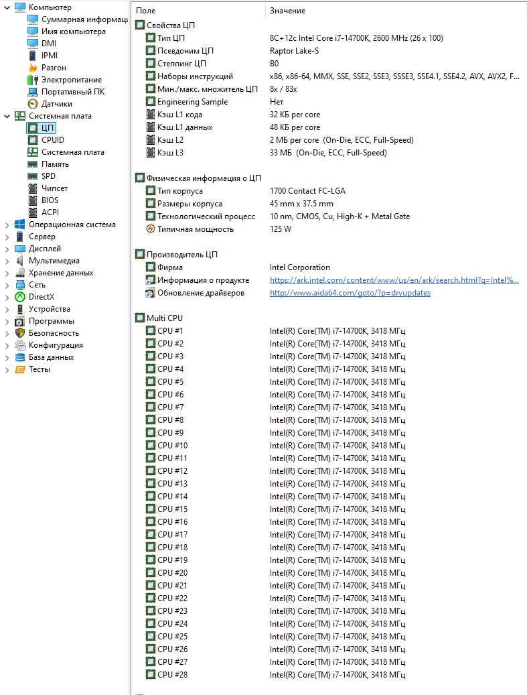This screenshot has height=695, width=527.
Task: Click the Разгон flame icon
Action: coord(33,68)
